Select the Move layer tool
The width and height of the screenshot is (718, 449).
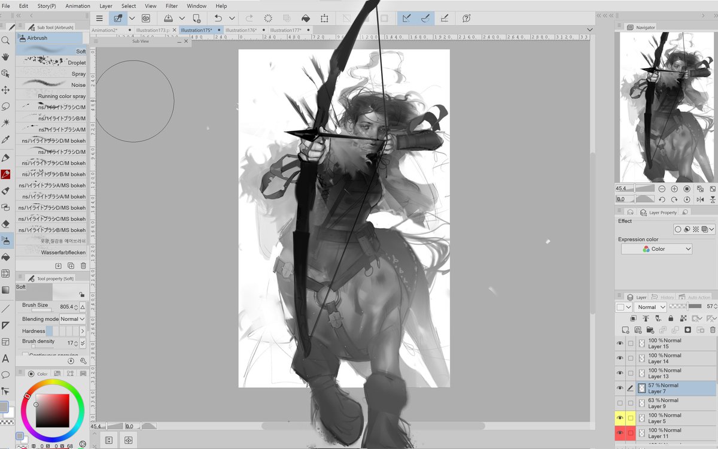(x=5, y=90)
